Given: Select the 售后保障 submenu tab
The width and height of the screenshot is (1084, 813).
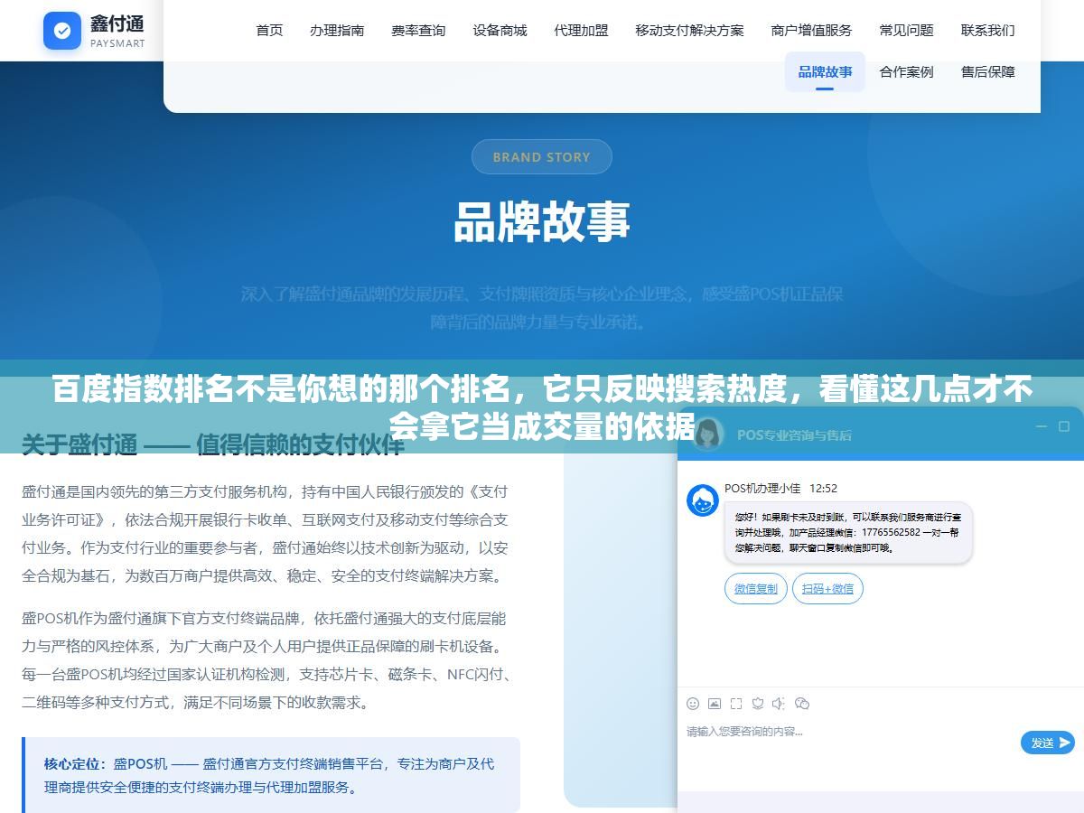Looking at the screenshot, I should [x=987, y=71].
